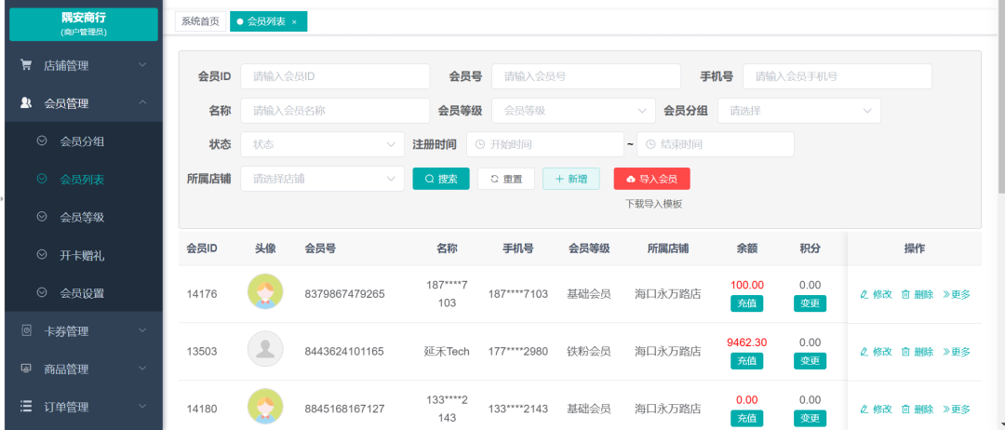
Task: Switch to the 系统首页 tab
Action: [200, 21]
